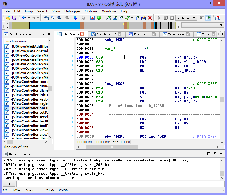Click the red warning triangle toolbar icon
The image size is (227, 195).
(92, 18)
